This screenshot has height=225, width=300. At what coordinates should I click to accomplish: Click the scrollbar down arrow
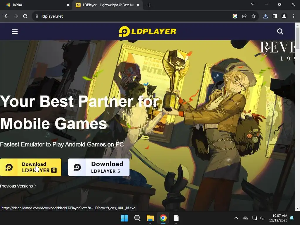point(297,208)
